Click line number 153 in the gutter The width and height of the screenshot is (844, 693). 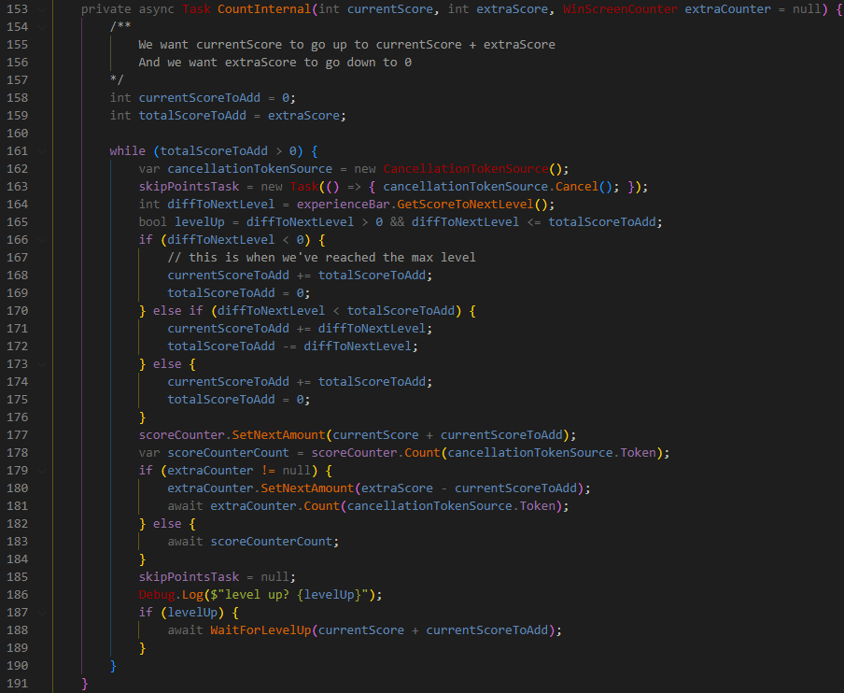(x=19, y=9)
